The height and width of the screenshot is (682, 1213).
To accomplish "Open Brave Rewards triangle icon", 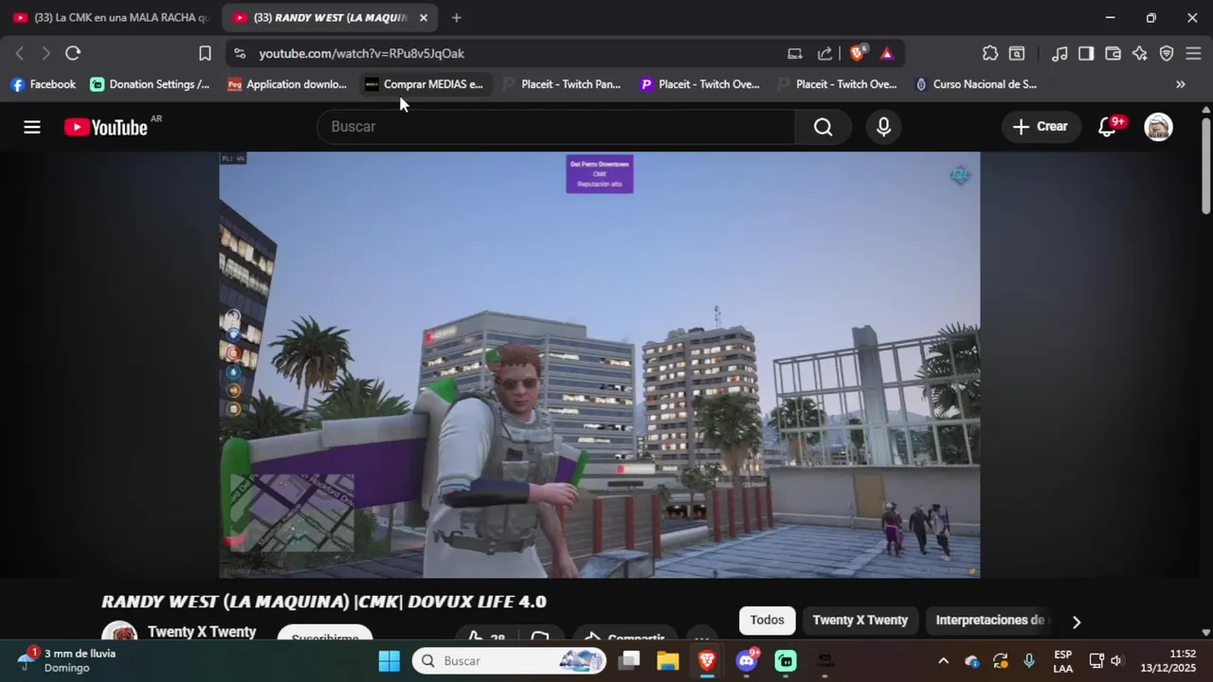I will coord(887,53).
